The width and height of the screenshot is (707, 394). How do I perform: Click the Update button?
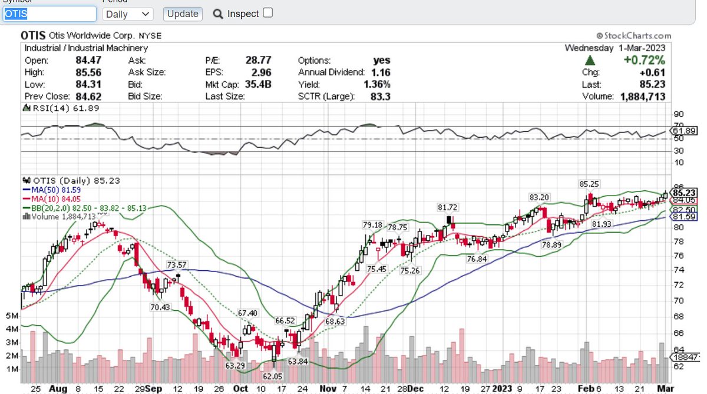pyautogui.click(x=183, y=14)
